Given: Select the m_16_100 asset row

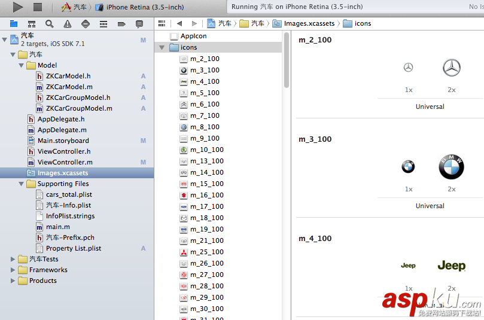Looking at the screenshot, I should (218, 196).
